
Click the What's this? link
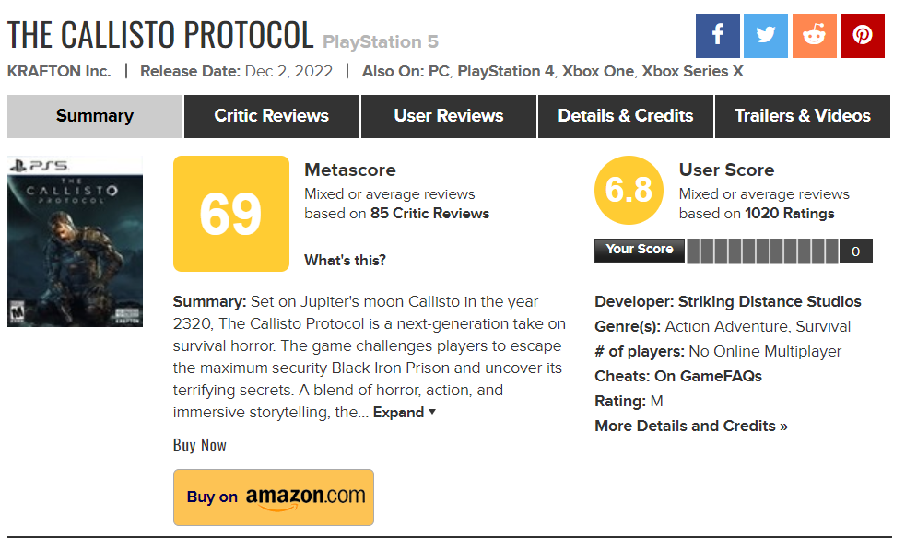pyautogui.click(x=345, y=260)
